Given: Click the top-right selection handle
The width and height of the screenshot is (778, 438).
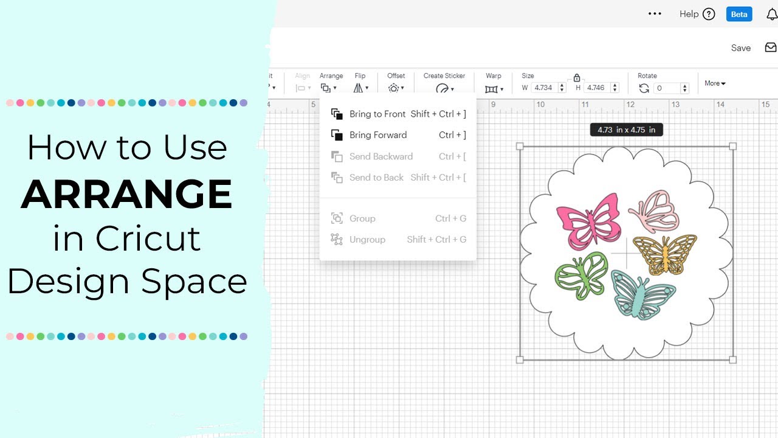Looking at the screenshot, I should 732,146.
